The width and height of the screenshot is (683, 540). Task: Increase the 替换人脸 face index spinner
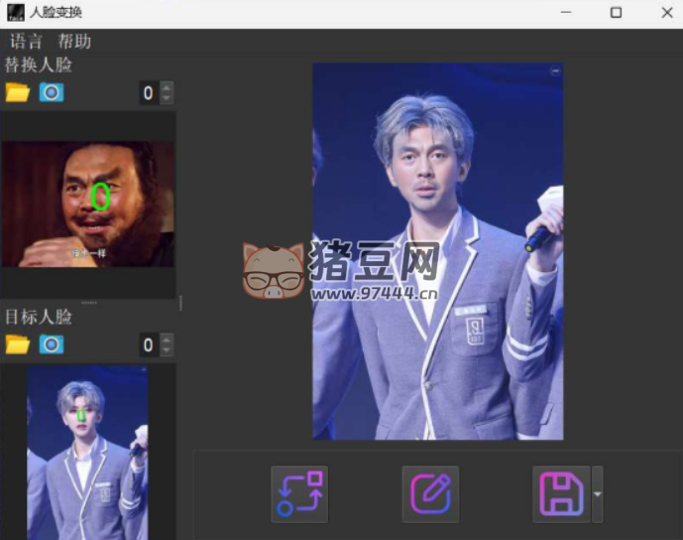pos(167,87)
